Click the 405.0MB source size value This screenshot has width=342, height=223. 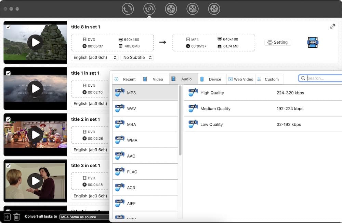132,46
